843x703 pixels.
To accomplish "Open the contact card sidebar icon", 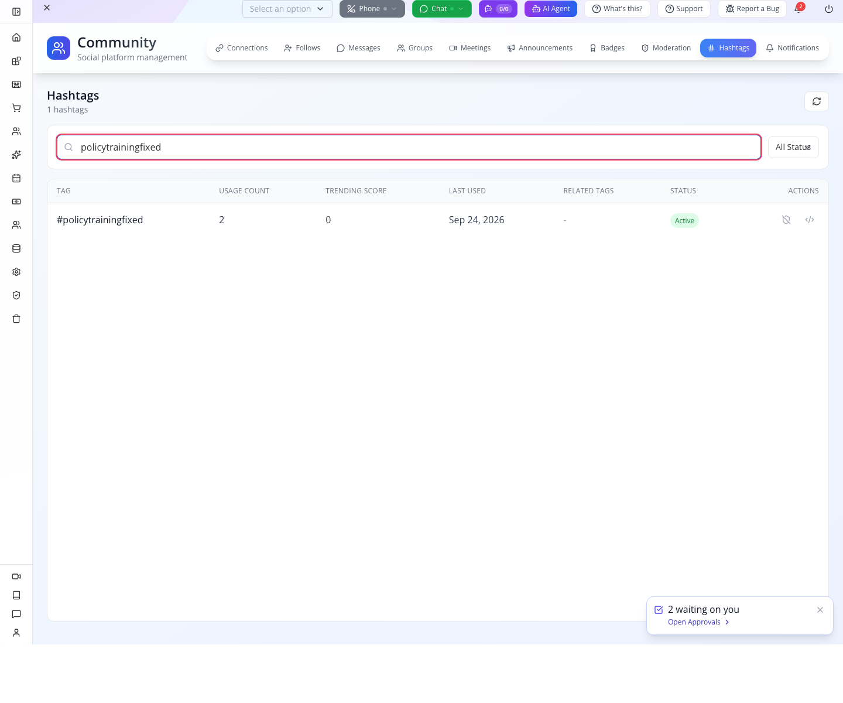I will point(16,84).
